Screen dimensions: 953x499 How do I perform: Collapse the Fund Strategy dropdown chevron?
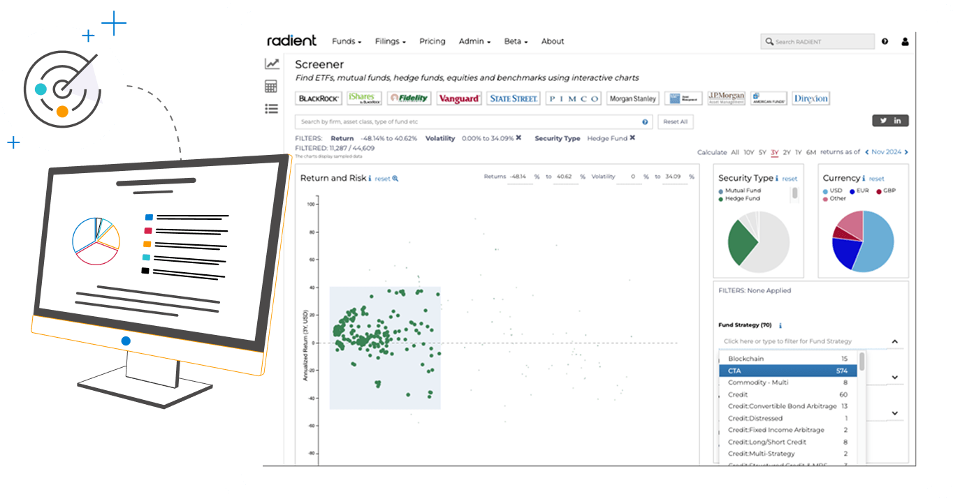click(x=895, y=342)
